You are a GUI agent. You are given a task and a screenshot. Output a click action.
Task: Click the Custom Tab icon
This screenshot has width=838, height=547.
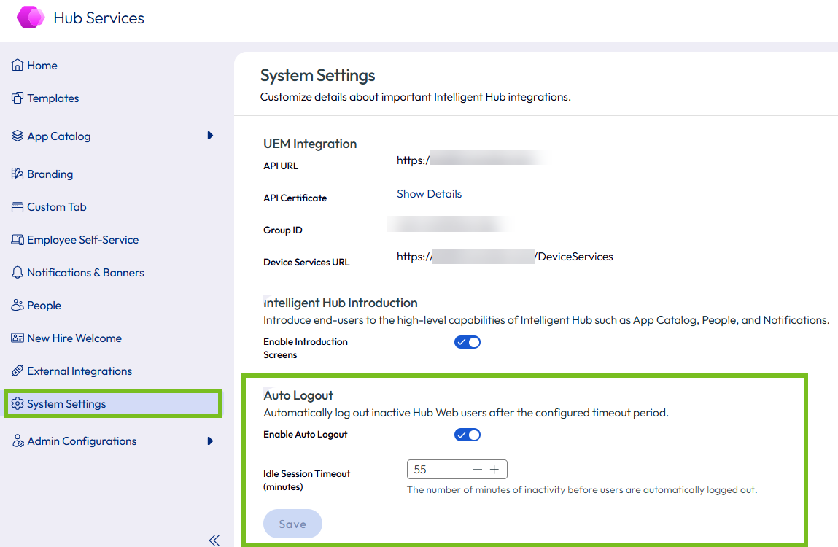18,206
